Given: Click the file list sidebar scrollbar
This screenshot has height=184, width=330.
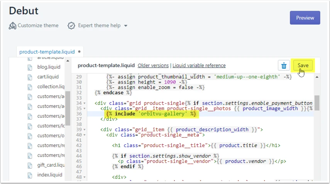Looking at the screenshot, I should click(x=68, y=108).
